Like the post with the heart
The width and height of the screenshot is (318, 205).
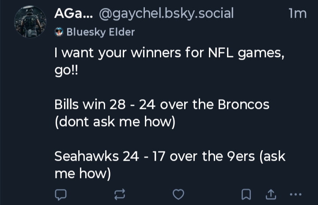178,194
